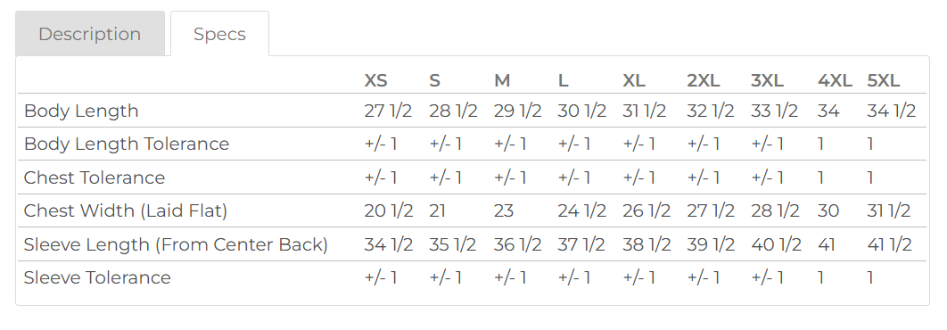Click the M size column header
Screen dimensions: 947x330
click(x=502, y=80)
